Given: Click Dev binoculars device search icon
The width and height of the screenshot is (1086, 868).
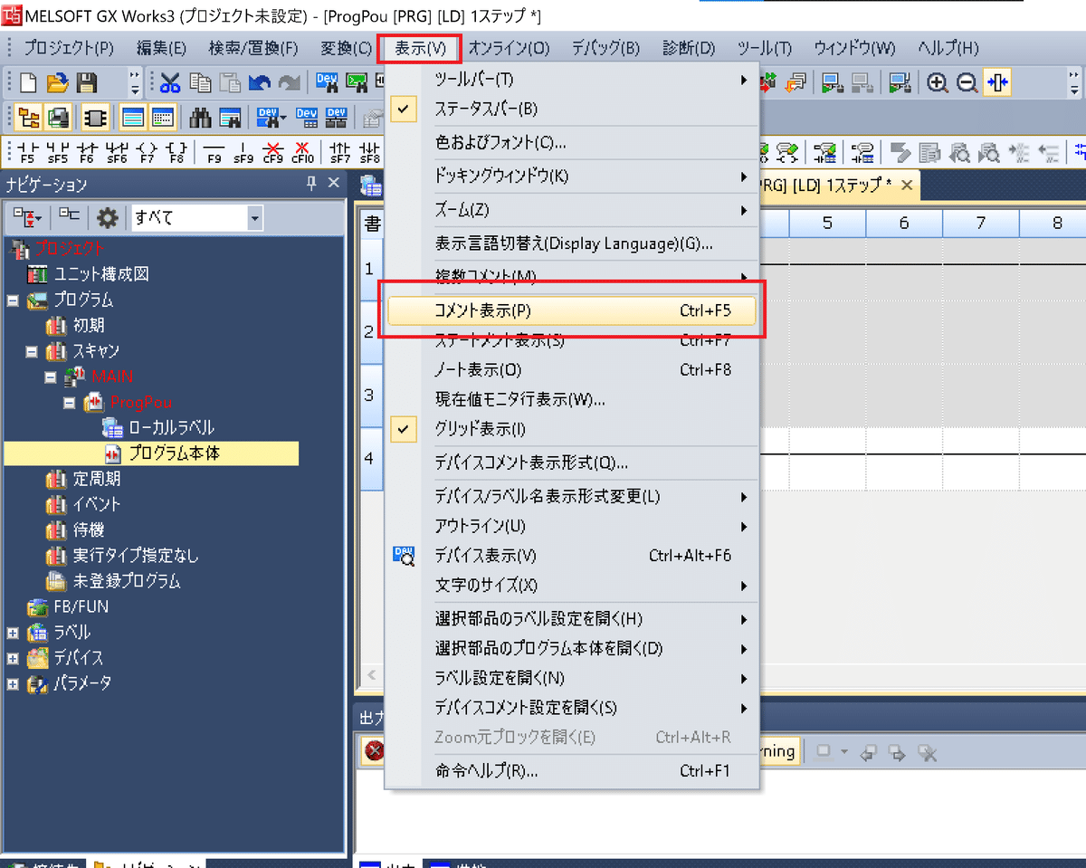Looking at the screenshot, I should (270, 118).
